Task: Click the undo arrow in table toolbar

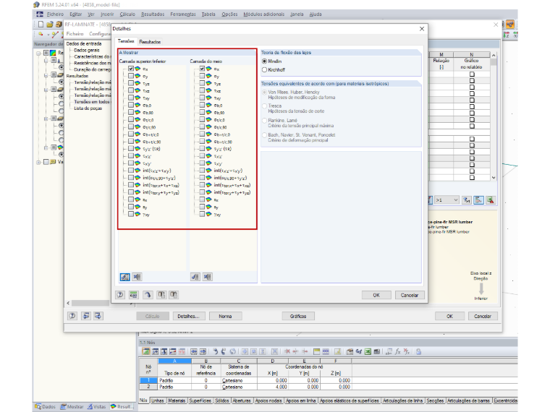Action: (216, 351)
